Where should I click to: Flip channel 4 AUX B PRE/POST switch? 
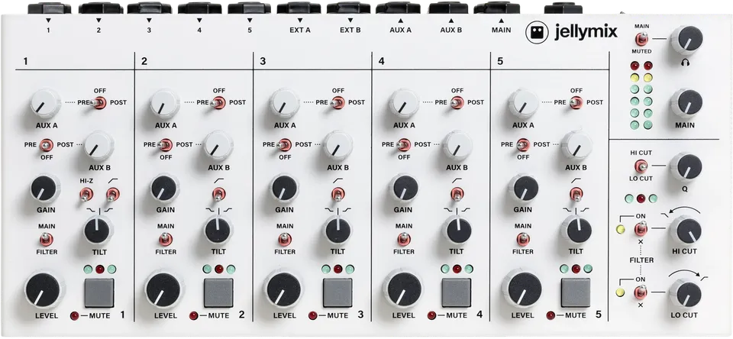pos(403,145)
